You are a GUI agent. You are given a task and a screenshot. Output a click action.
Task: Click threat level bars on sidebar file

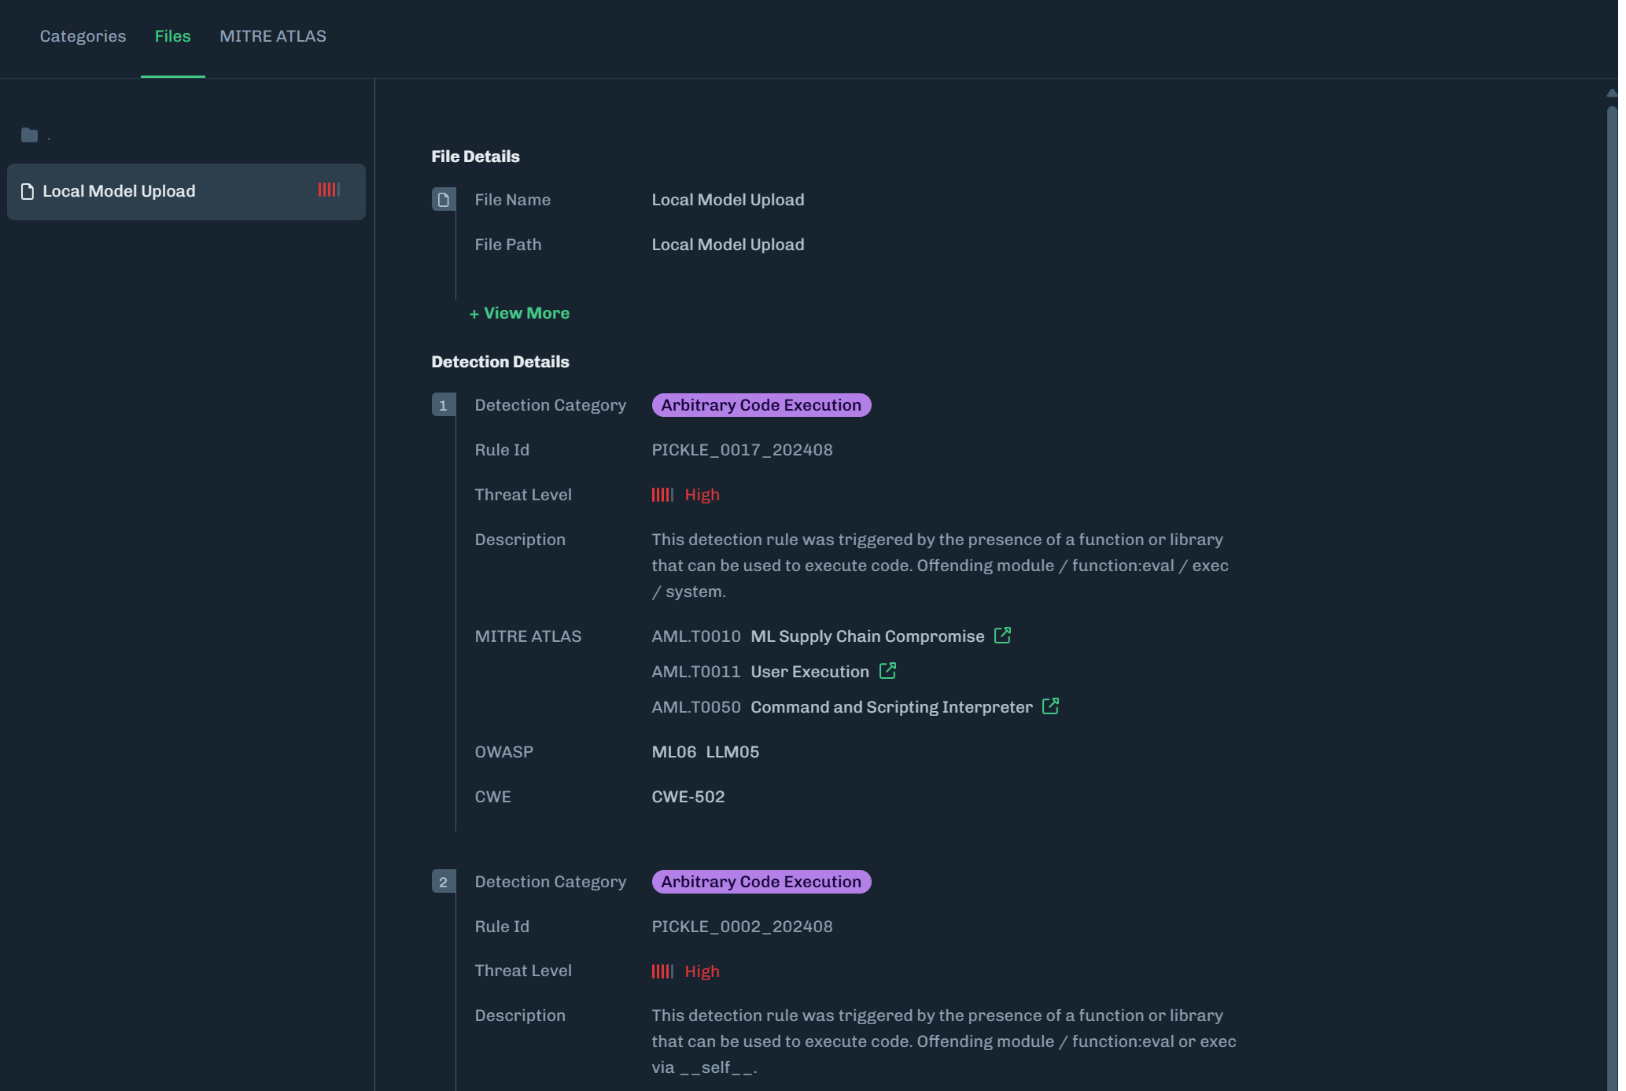329,190
